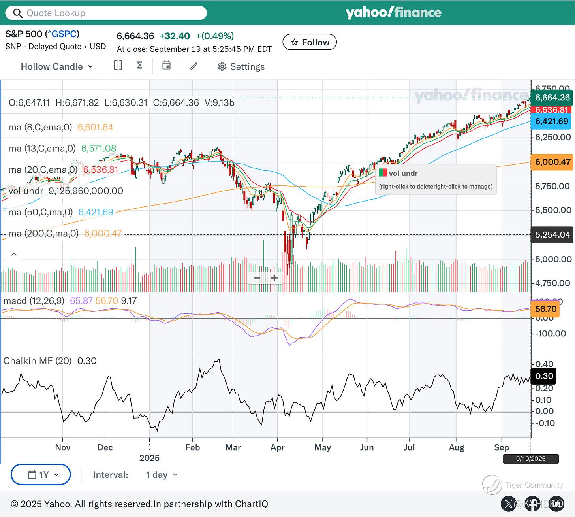Open the indicators sigma icon
575x517 pixels.
coord(139,65)
